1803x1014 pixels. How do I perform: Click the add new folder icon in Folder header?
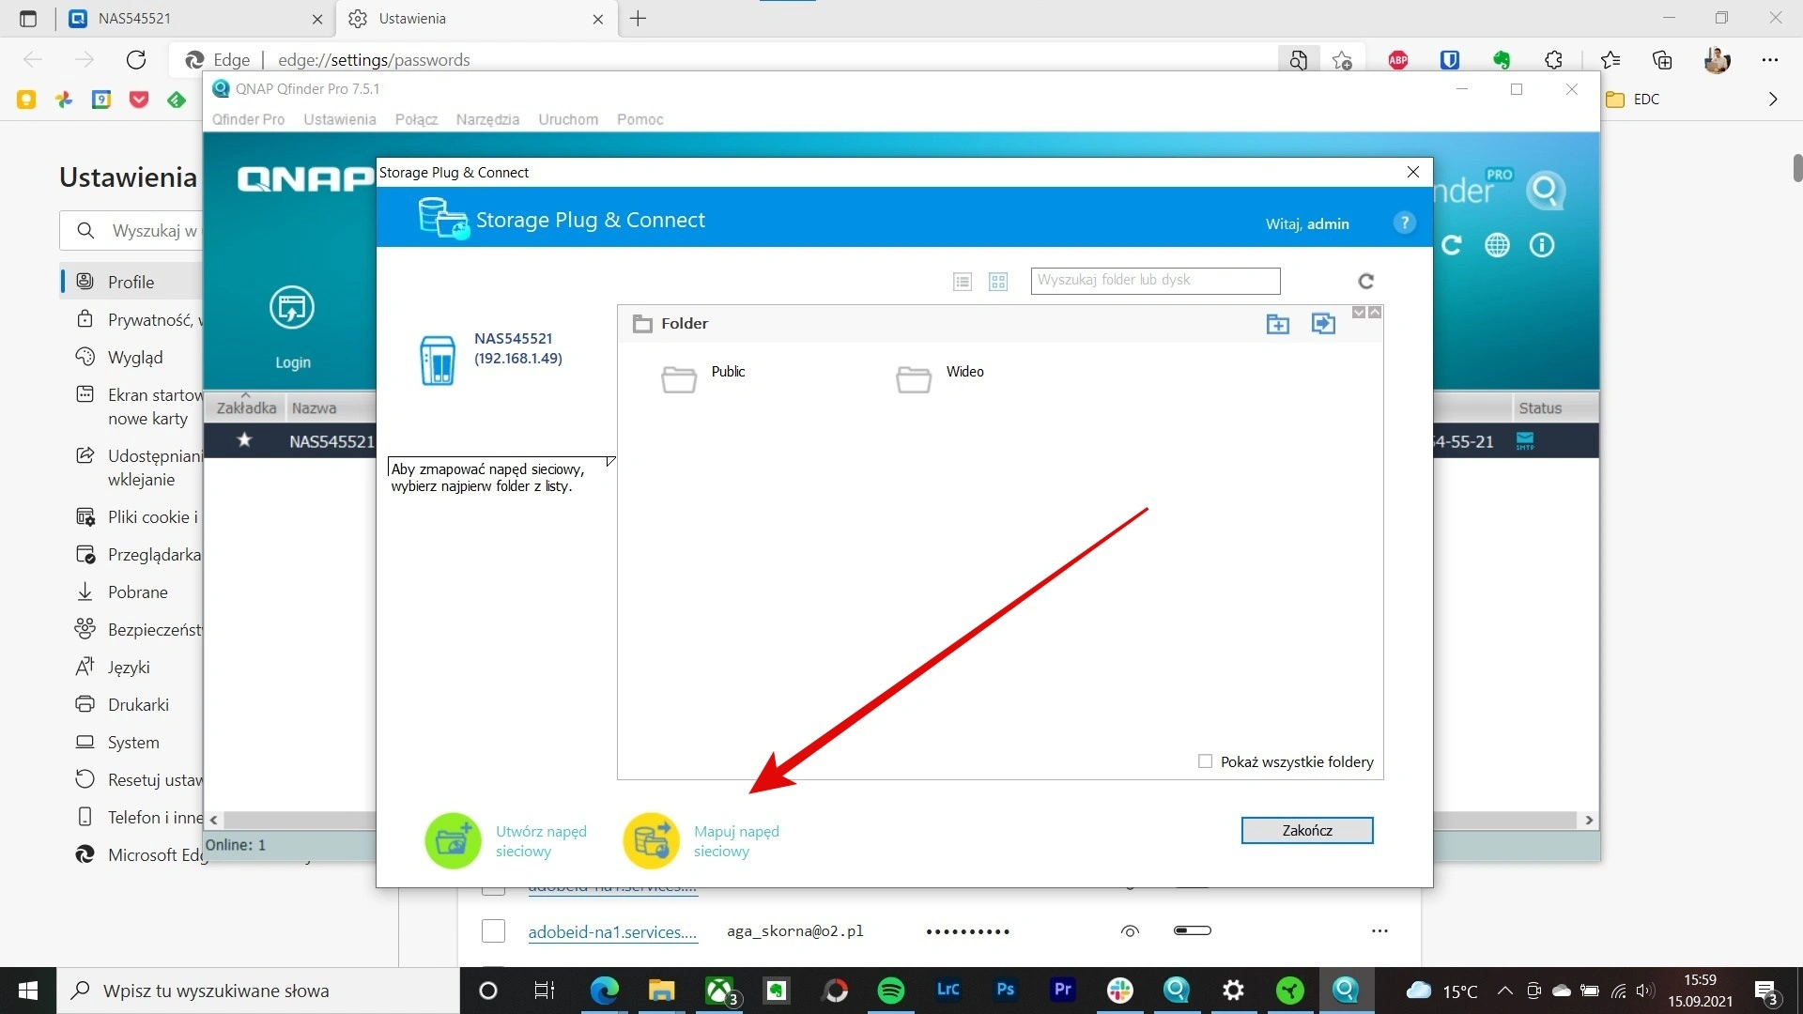coord(1278,324)
